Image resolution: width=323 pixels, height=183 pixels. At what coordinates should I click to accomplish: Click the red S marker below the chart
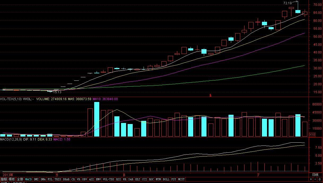(210, 95)
